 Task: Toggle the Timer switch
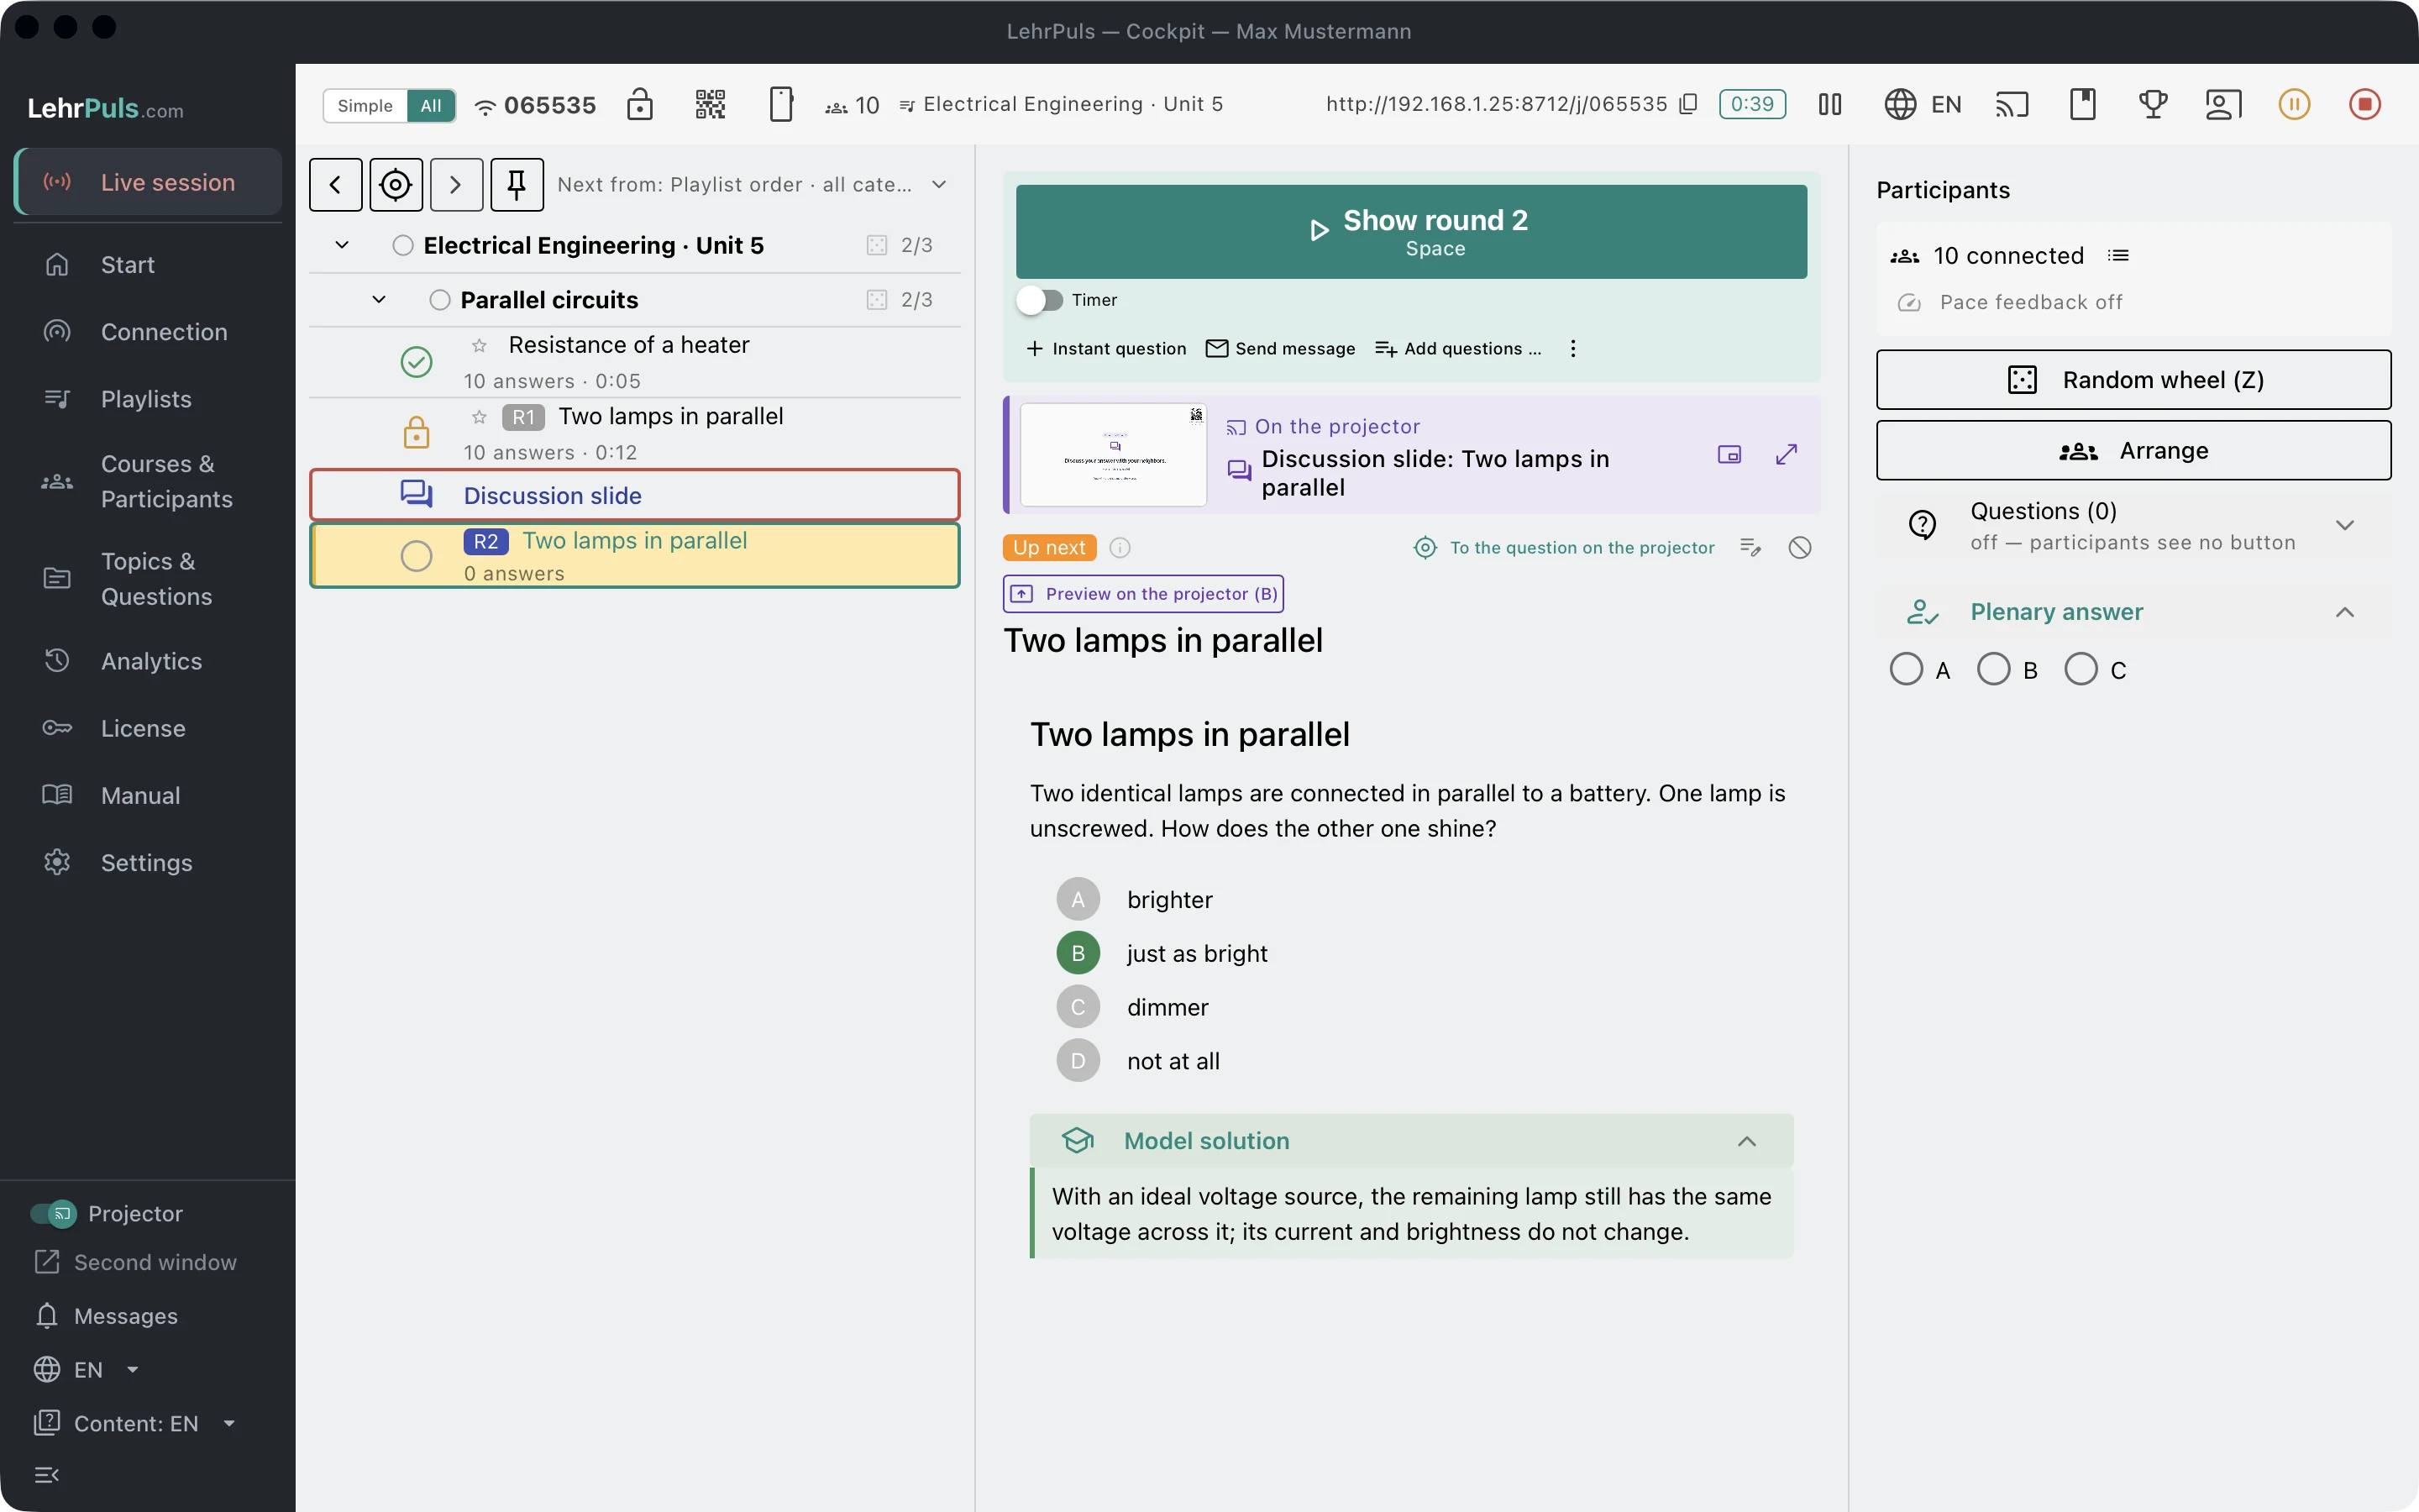[1040, 300]
